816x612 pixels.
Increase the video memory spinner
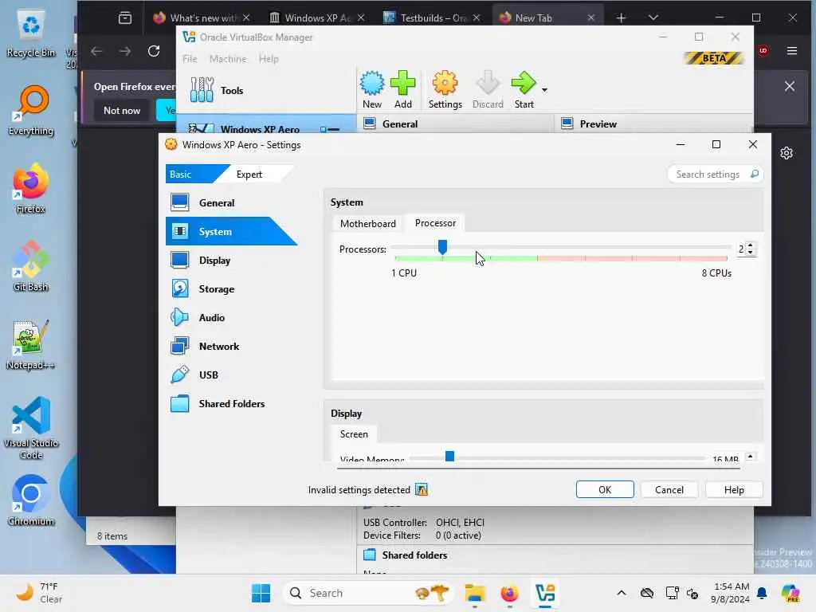(x=751, y=457)
